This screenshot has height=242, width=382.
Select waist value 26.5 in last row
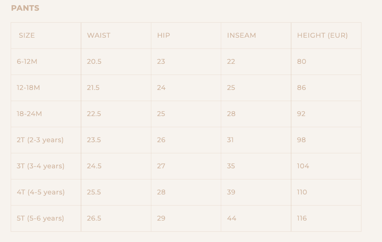[x=94, y=218]
